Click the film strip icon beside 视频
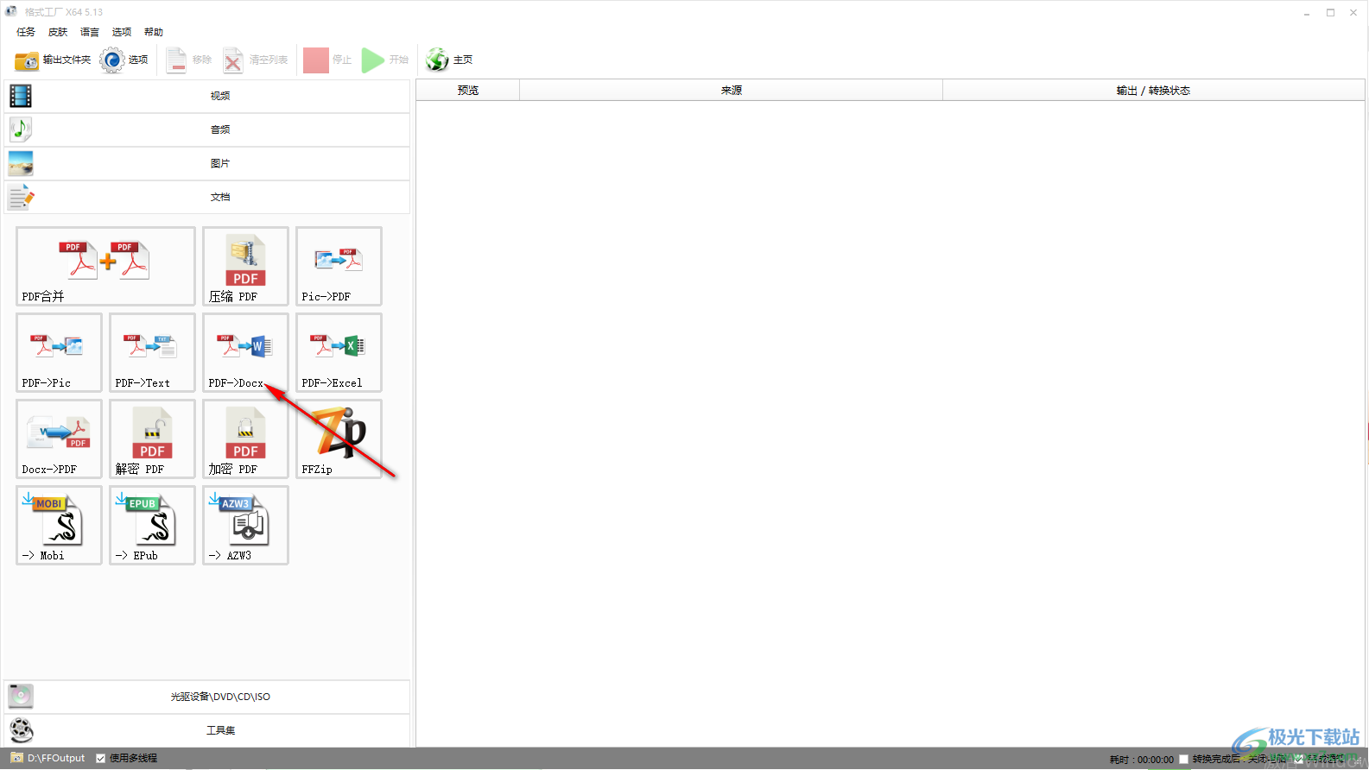Viewport: 1369px width, 770px height. pyautogui.click(x=21, y=96)
